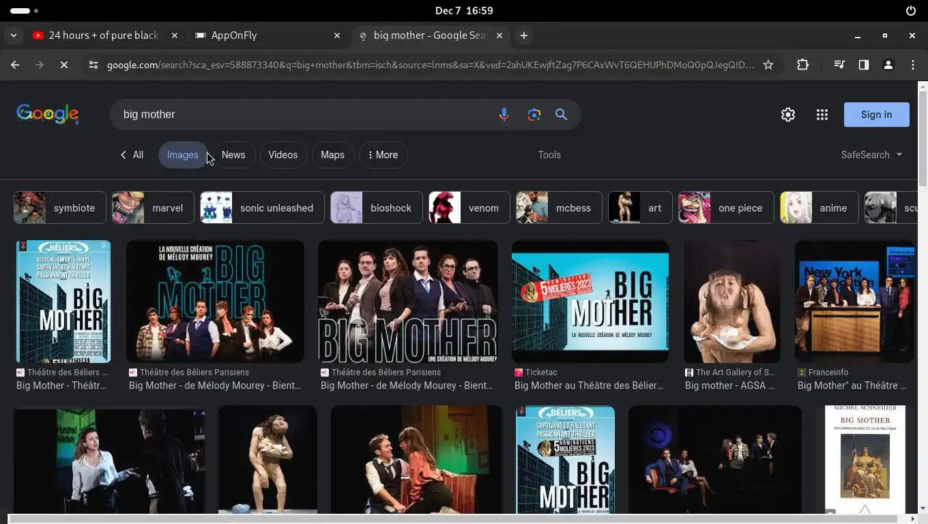This screenshot has width=928, height=524.
Task: Open Google Lens search by image
Action: pos(534,115)
